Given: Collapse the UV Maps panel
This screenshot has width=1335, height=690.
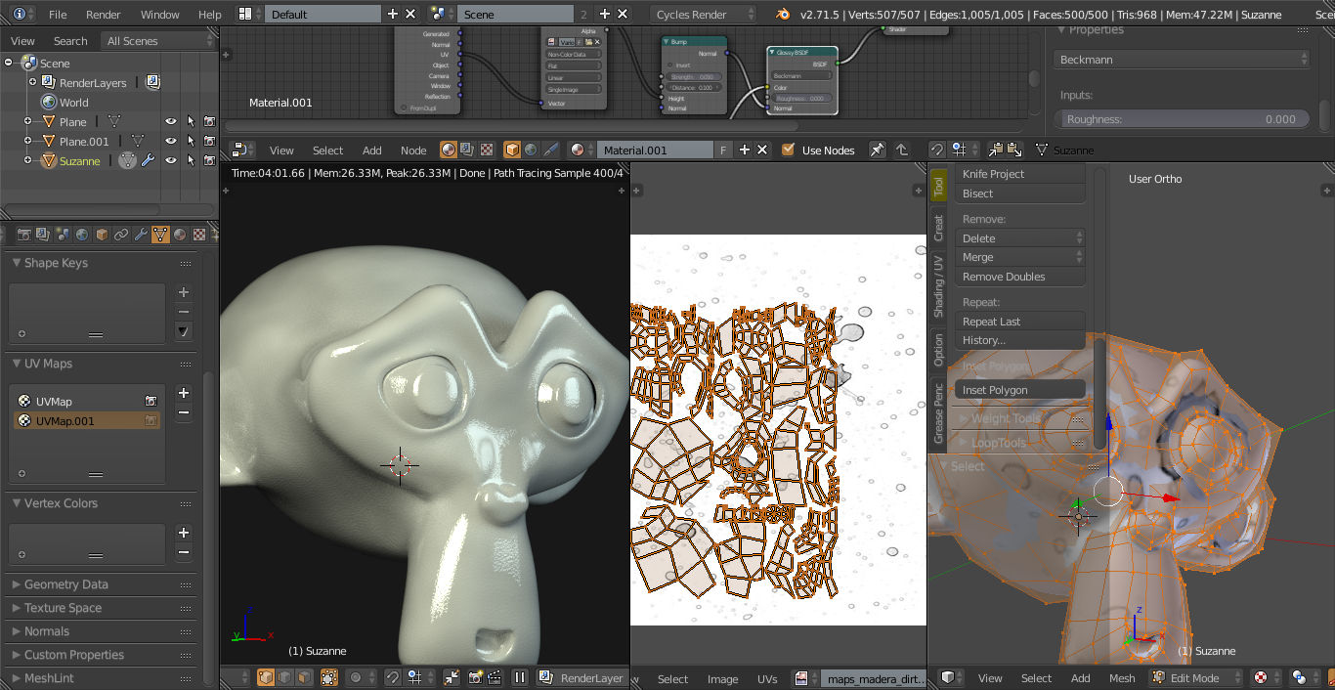Looking at the screenshot, I should pos(17,364).
